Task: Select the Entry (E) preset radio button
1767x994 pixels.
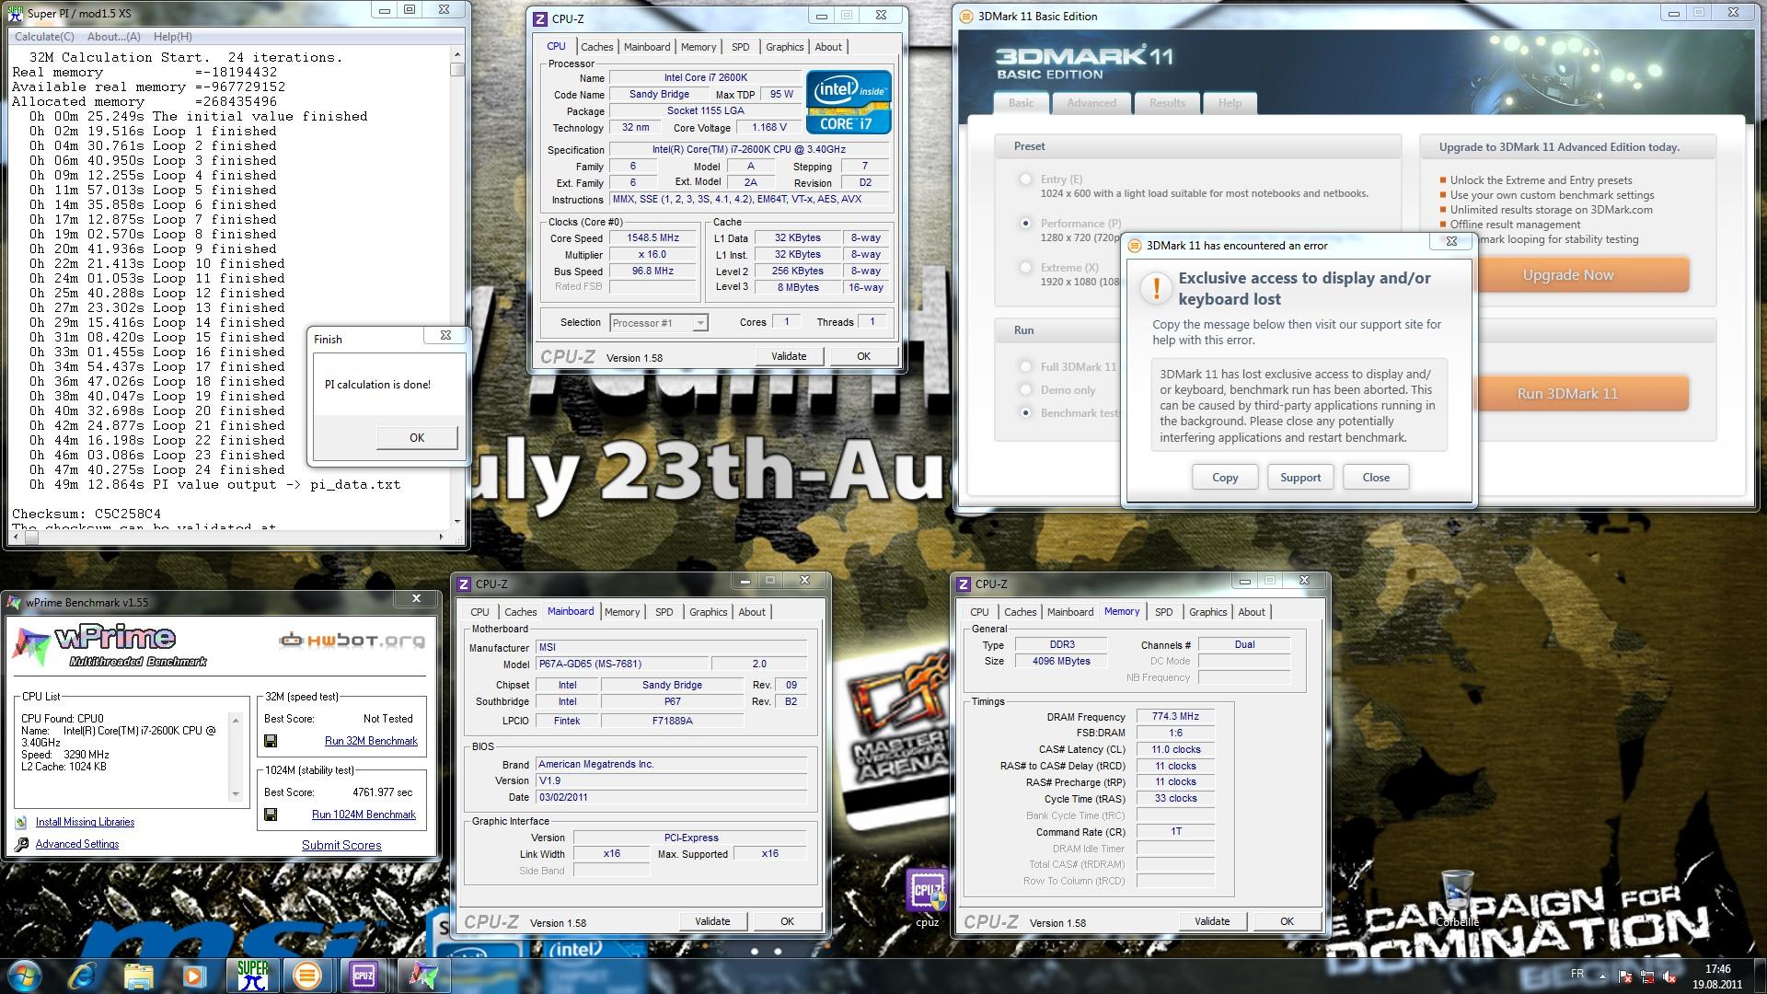Action: point(1025,179)
